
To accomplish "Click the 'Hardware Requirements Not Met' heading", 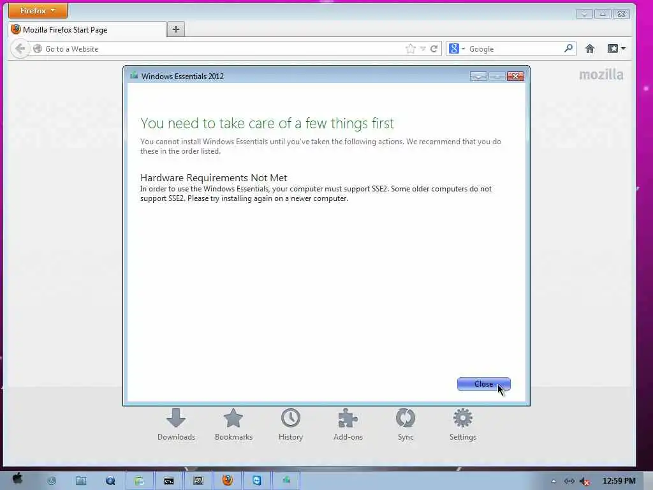I will (x=214, y=177).
